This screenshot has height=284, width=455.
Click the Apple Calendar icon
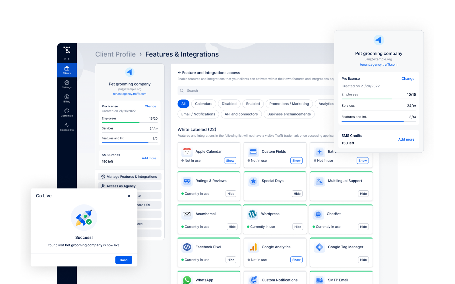[x=187, y=152]
